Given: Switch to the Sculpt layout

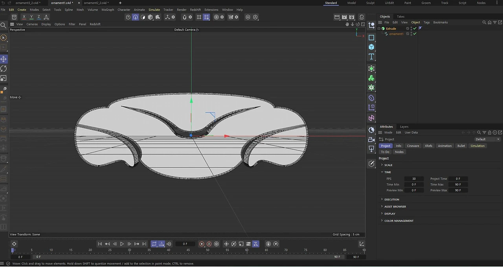Looking at the screenshot, I should [370, 3].
